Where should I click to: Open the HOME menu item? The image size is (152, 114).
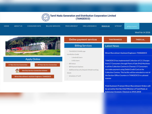tap(7, 26)
